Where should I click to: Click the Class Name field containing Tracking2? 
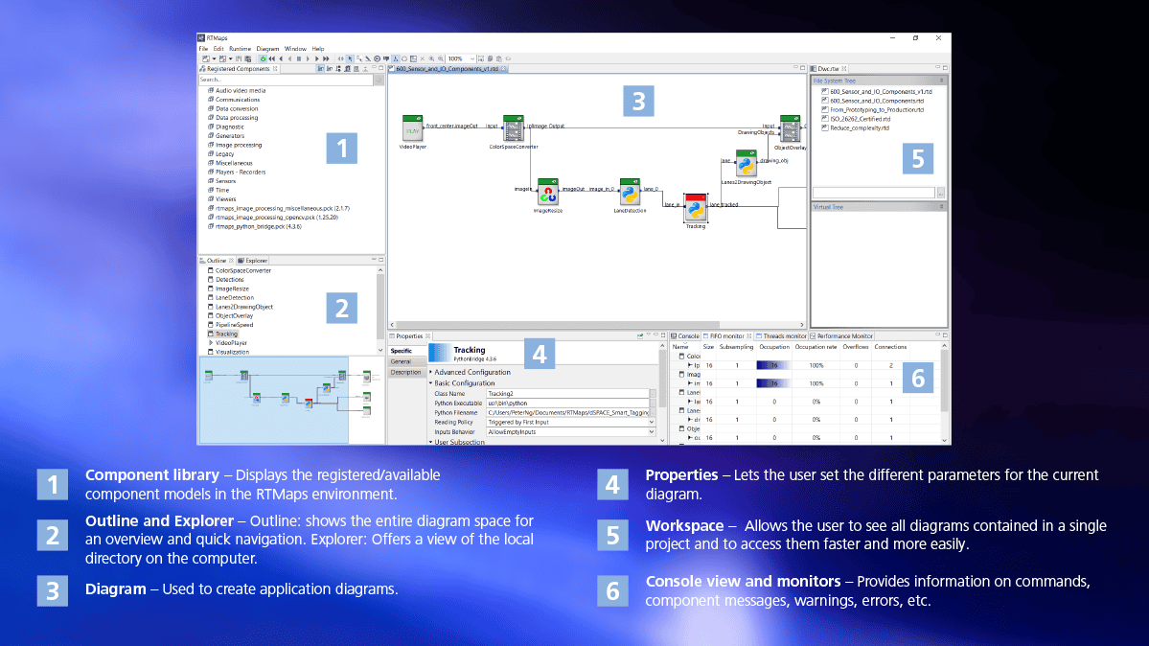[x=568, y=394]
